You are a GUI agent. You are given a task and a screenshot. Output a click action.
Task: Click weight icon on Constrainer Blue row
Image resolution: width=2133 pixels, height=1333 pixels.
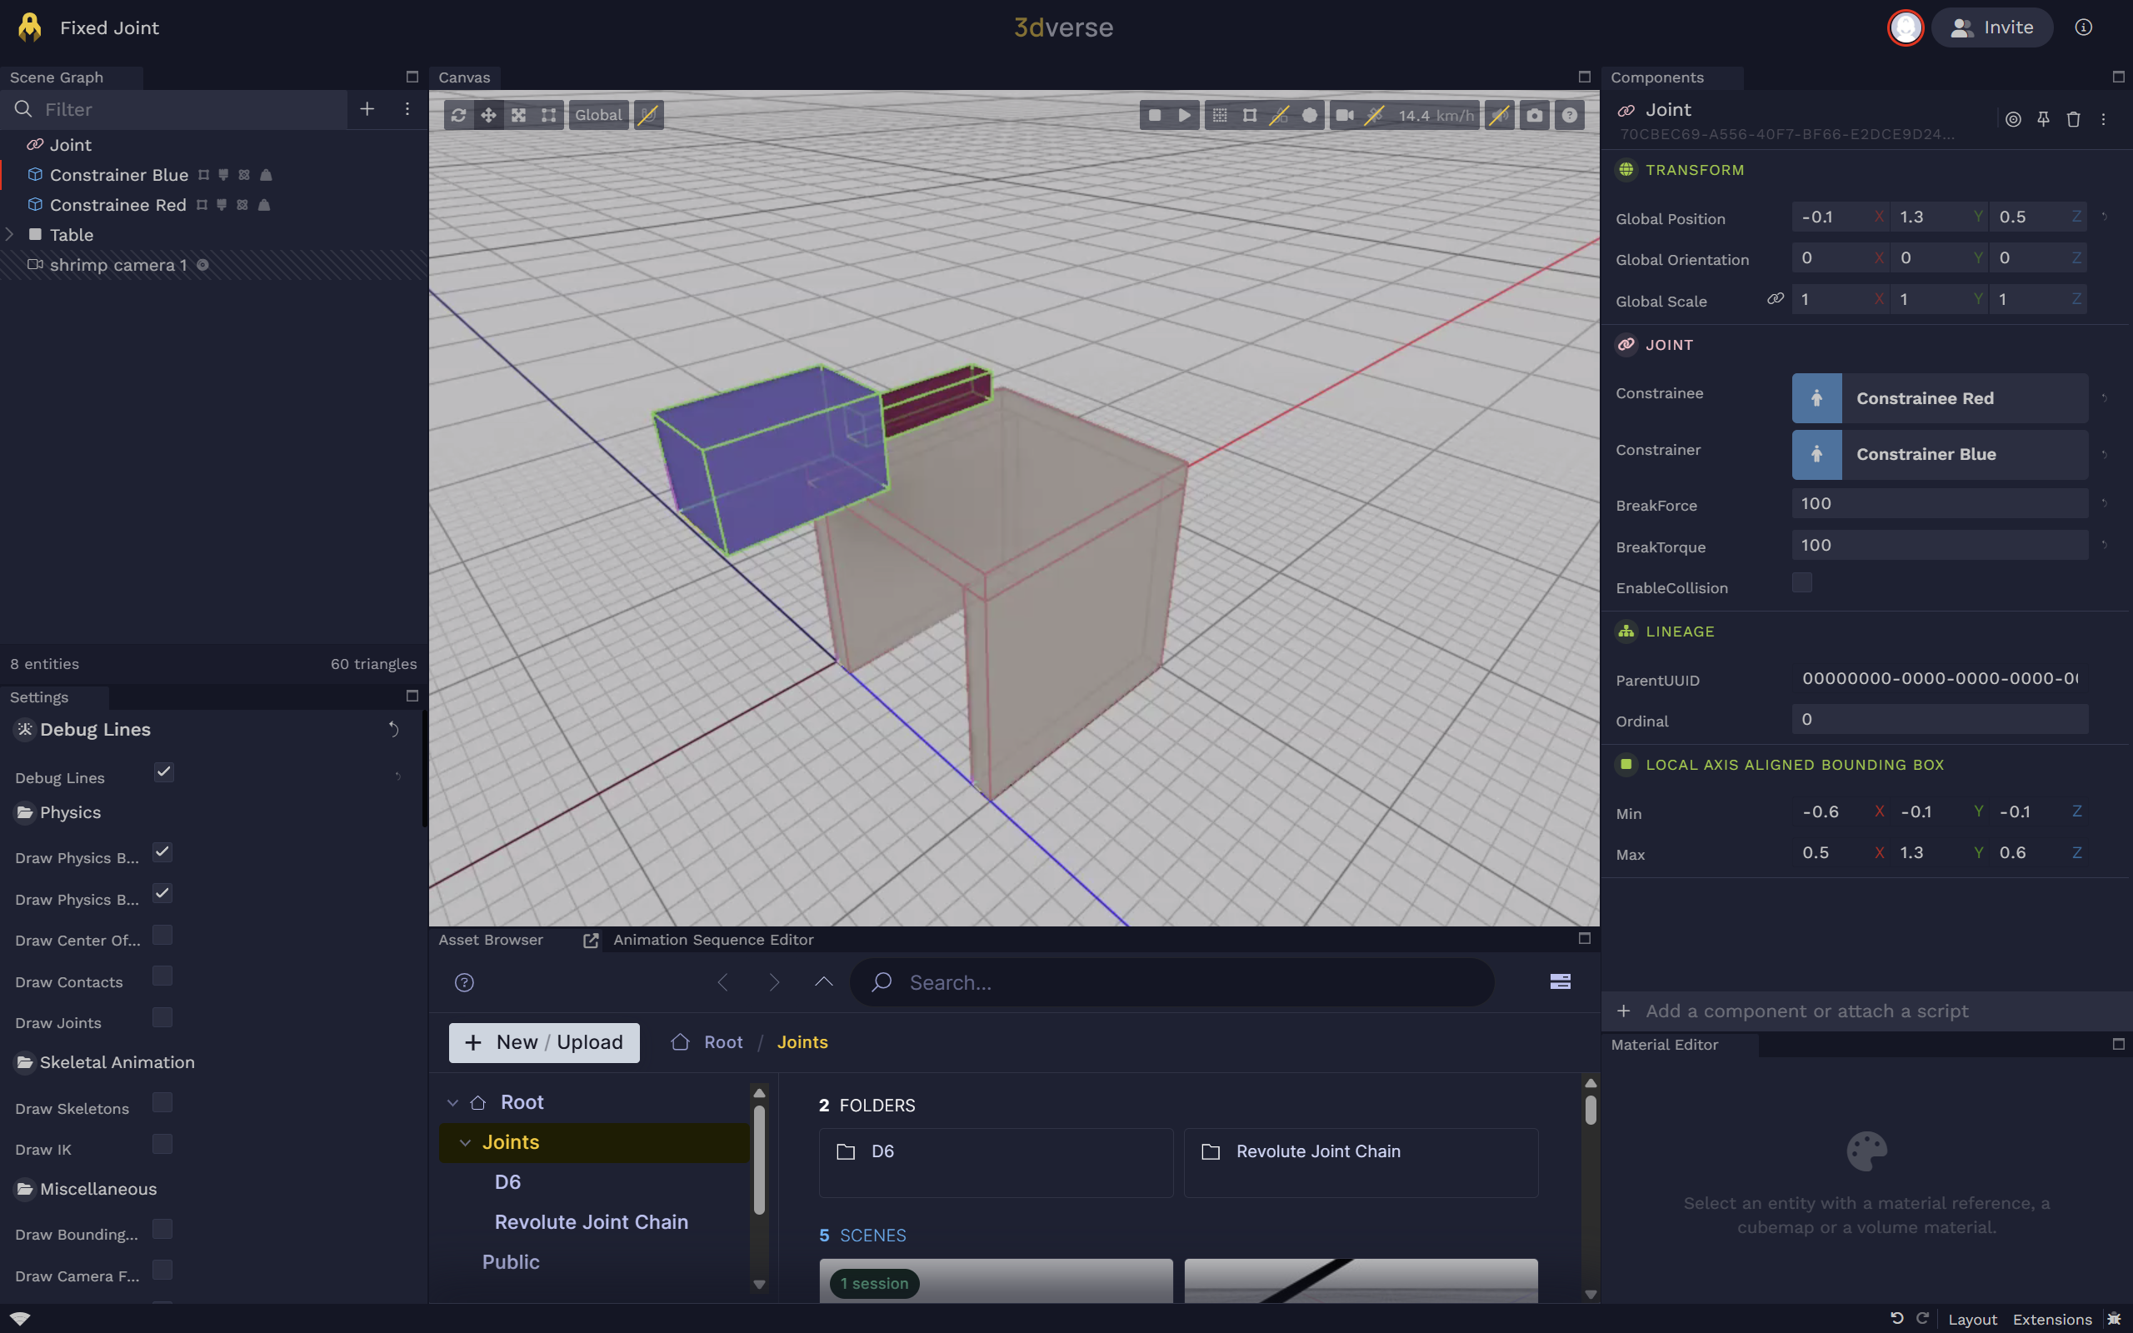[266, 175]
